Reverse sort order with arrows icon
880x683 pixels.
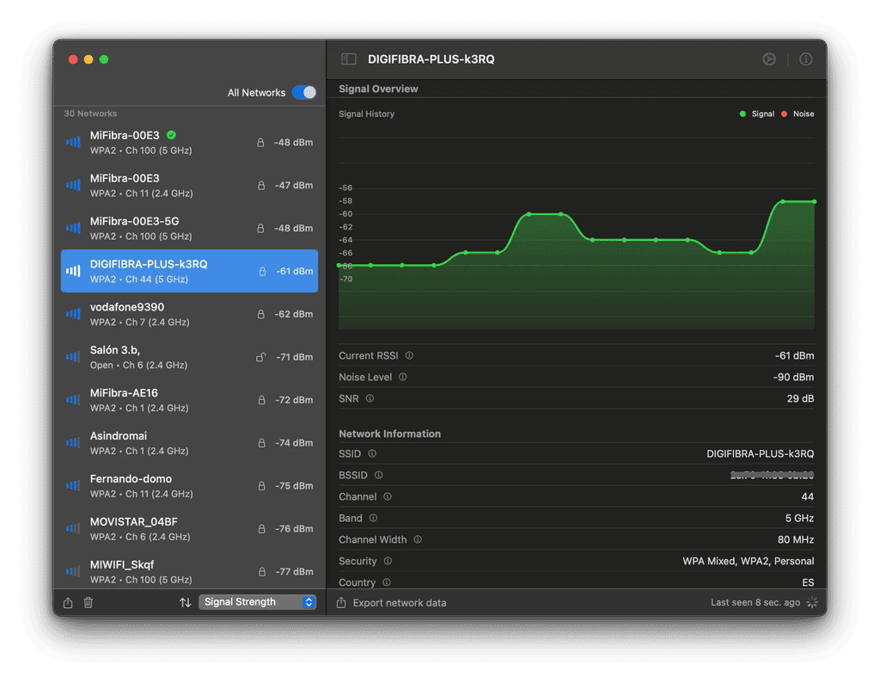[x=186, y=603]
